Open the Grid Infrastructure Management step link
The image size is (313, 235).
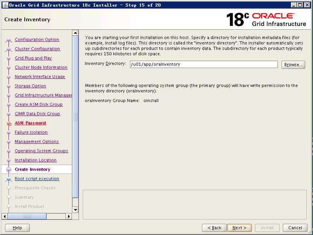pos(43,95)
